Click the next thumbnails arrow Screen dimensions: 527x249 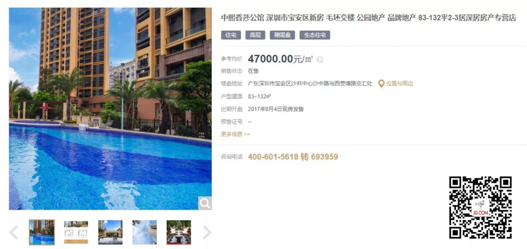207,232
